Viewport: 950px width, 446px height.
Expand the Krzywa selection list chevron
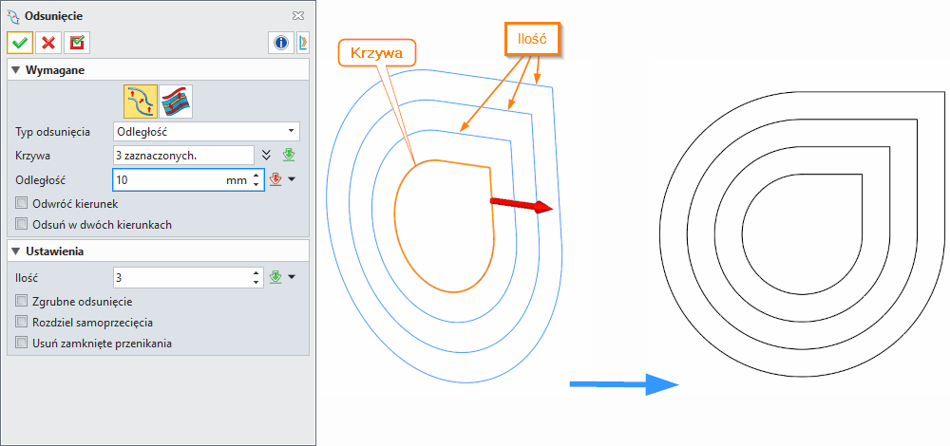tap(267, 156)
